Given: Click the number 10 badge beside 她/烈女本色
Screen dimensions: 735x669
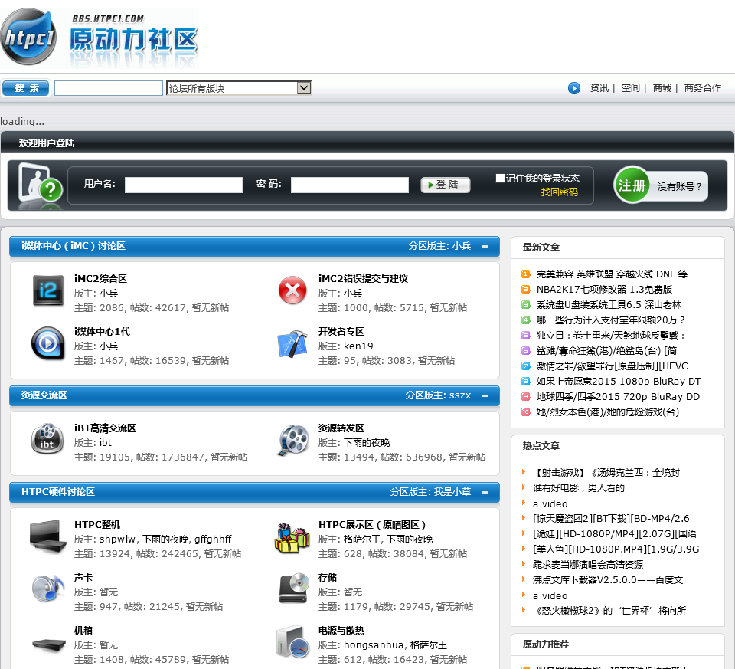Looking at the screenshot, I should pyautogui.click(x=525, y=412).
